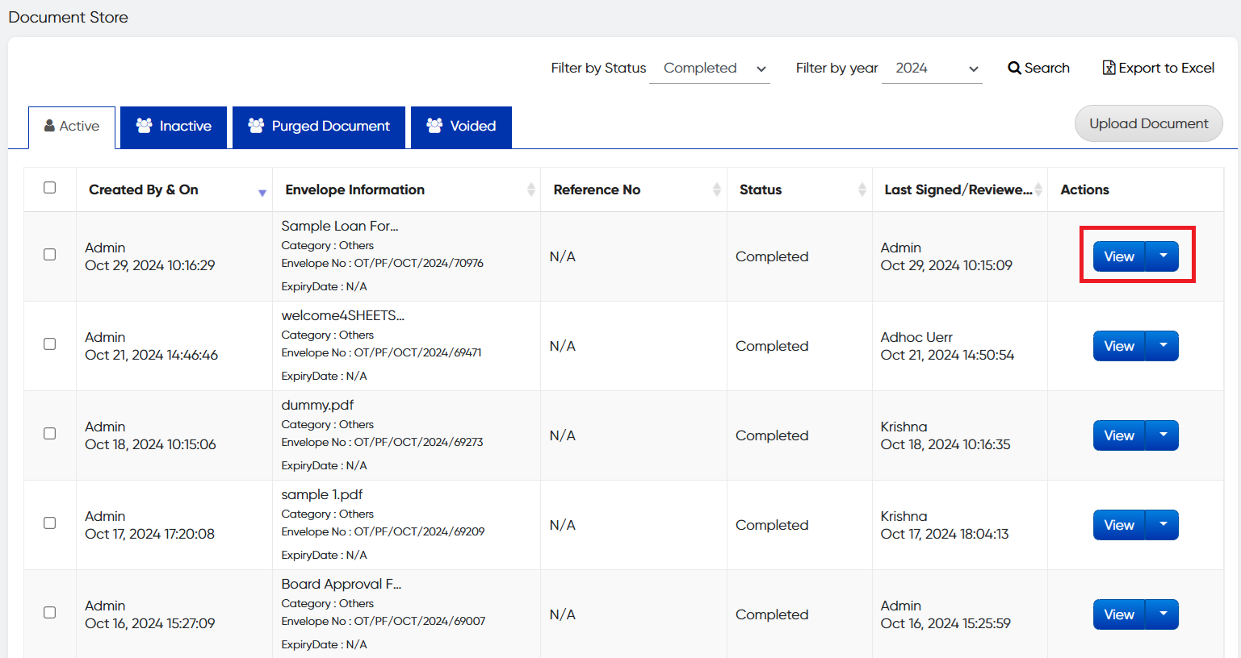Expand View options arrow for welcome4SHEETS row
Screen dimensions: 1241x658
coord(1163,346)
